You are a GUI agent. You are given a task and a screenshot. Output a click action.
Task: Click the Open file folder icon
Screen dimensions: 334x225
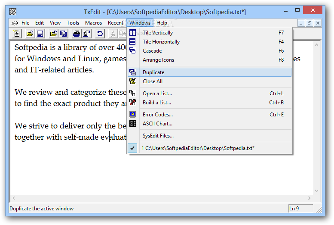[30, 34]
